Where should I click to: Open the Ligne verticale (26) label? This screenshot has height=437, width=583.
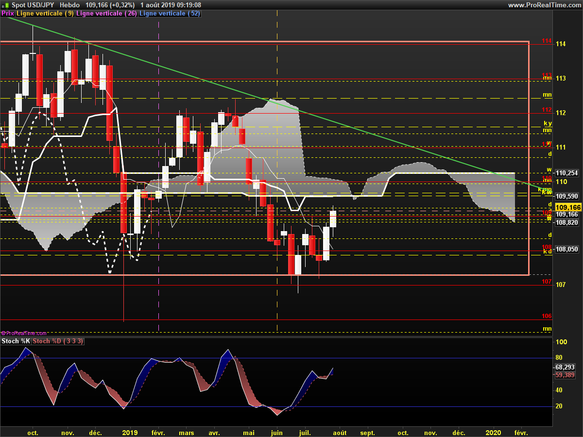click(107, 14)
